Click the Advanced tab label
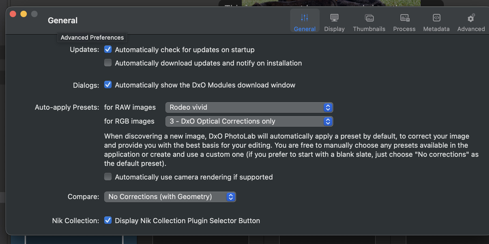Viewport: 489px width, 244px height. click(471, 29)
